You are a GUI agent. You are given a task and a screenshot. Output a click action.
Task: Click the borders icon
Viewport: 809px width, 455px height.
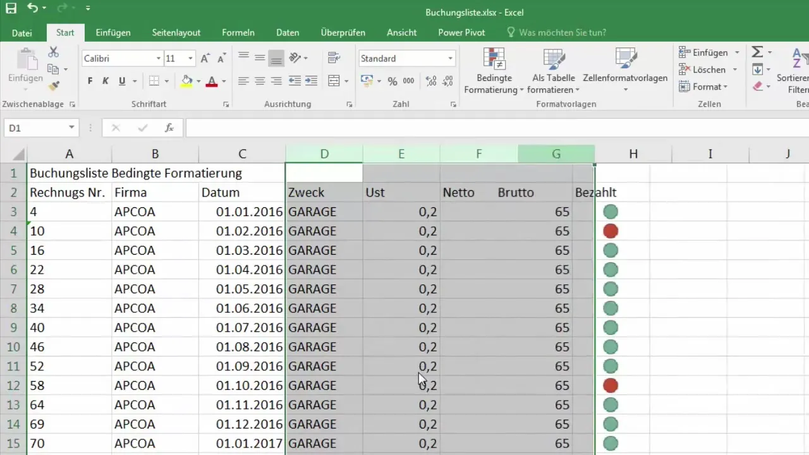point(154,81)
